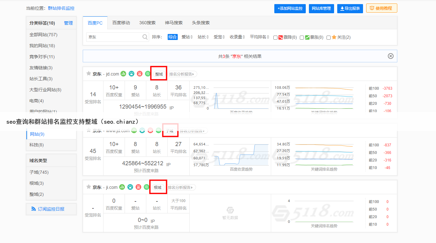Enable the 暴涨 filter checkbox
Screen dimensions: 436x243
point(302,37)
